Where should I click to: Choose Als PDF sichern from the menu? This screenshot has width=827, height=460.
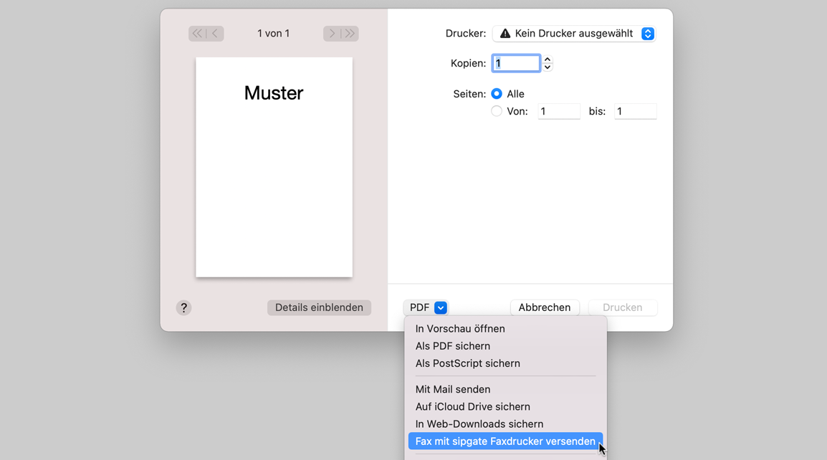[x=452, y=346]
